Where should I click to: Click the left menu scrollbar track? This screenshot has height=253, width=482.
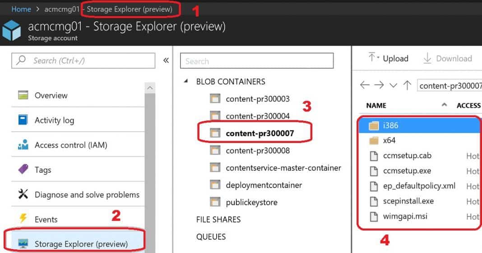point(150,173)
